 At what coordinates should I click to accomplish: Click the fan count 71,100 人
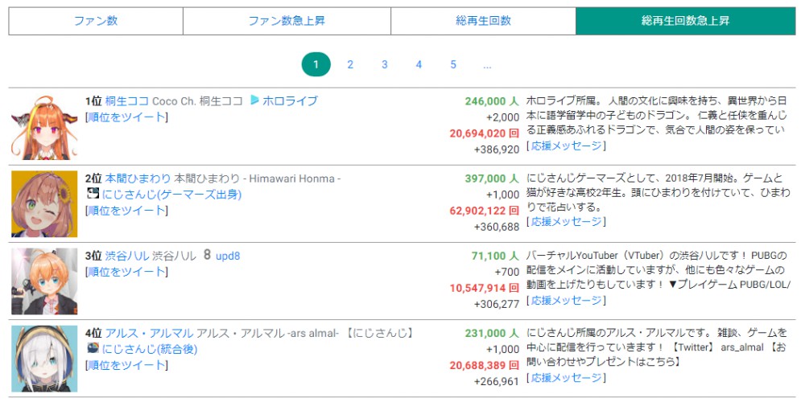495,256
